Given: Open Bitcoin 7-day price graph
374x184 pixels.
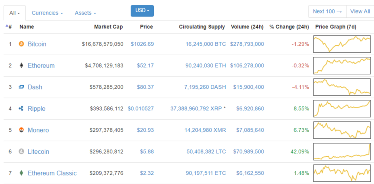Looking at the screenshot, I should click(x=342, y=44).
